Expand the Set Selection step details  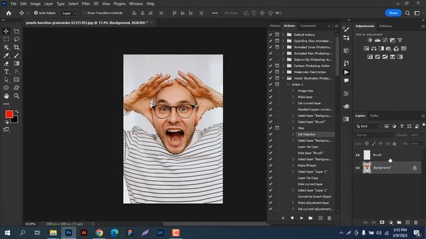[x=293, y=134]
